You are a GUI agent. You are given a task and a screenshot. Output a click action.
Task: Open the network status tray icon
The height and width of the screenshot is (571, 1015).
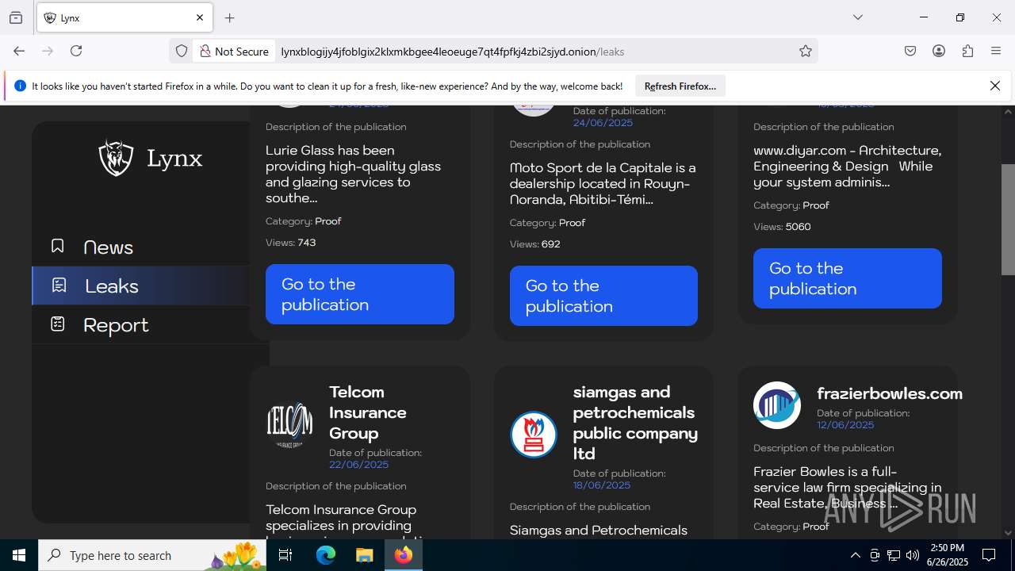tap(894, 555)
